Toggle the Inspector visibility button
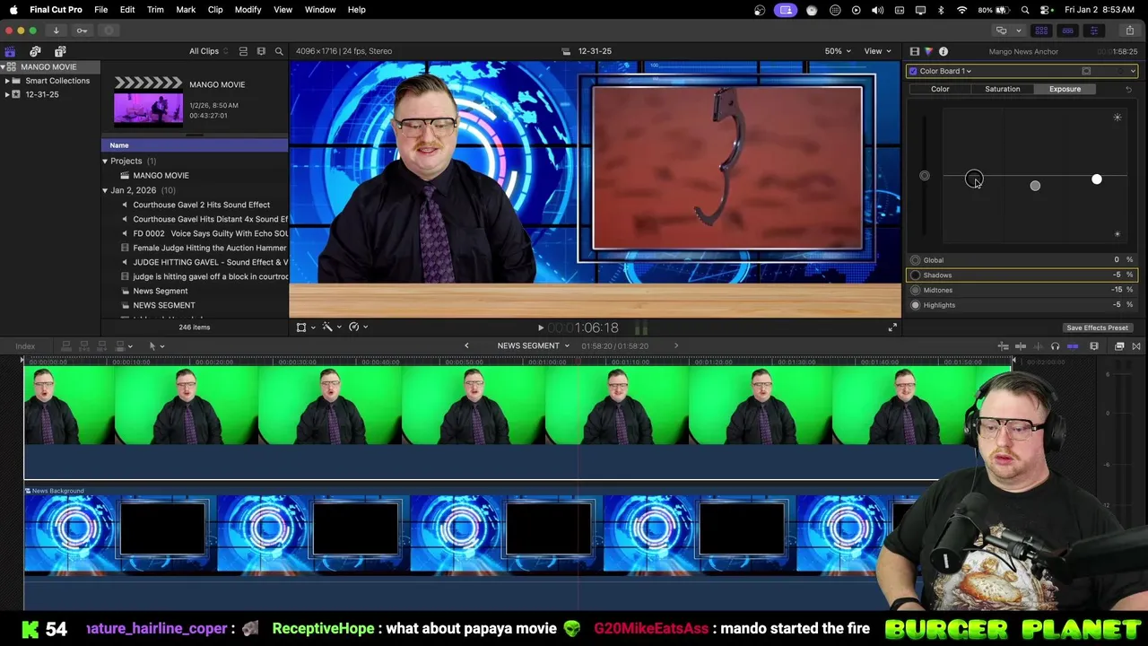 [x=1093, y=31]
